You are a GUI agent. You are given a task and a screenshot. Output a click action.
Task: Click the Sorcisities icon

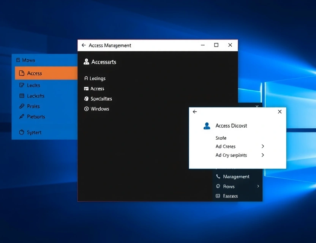86,99
